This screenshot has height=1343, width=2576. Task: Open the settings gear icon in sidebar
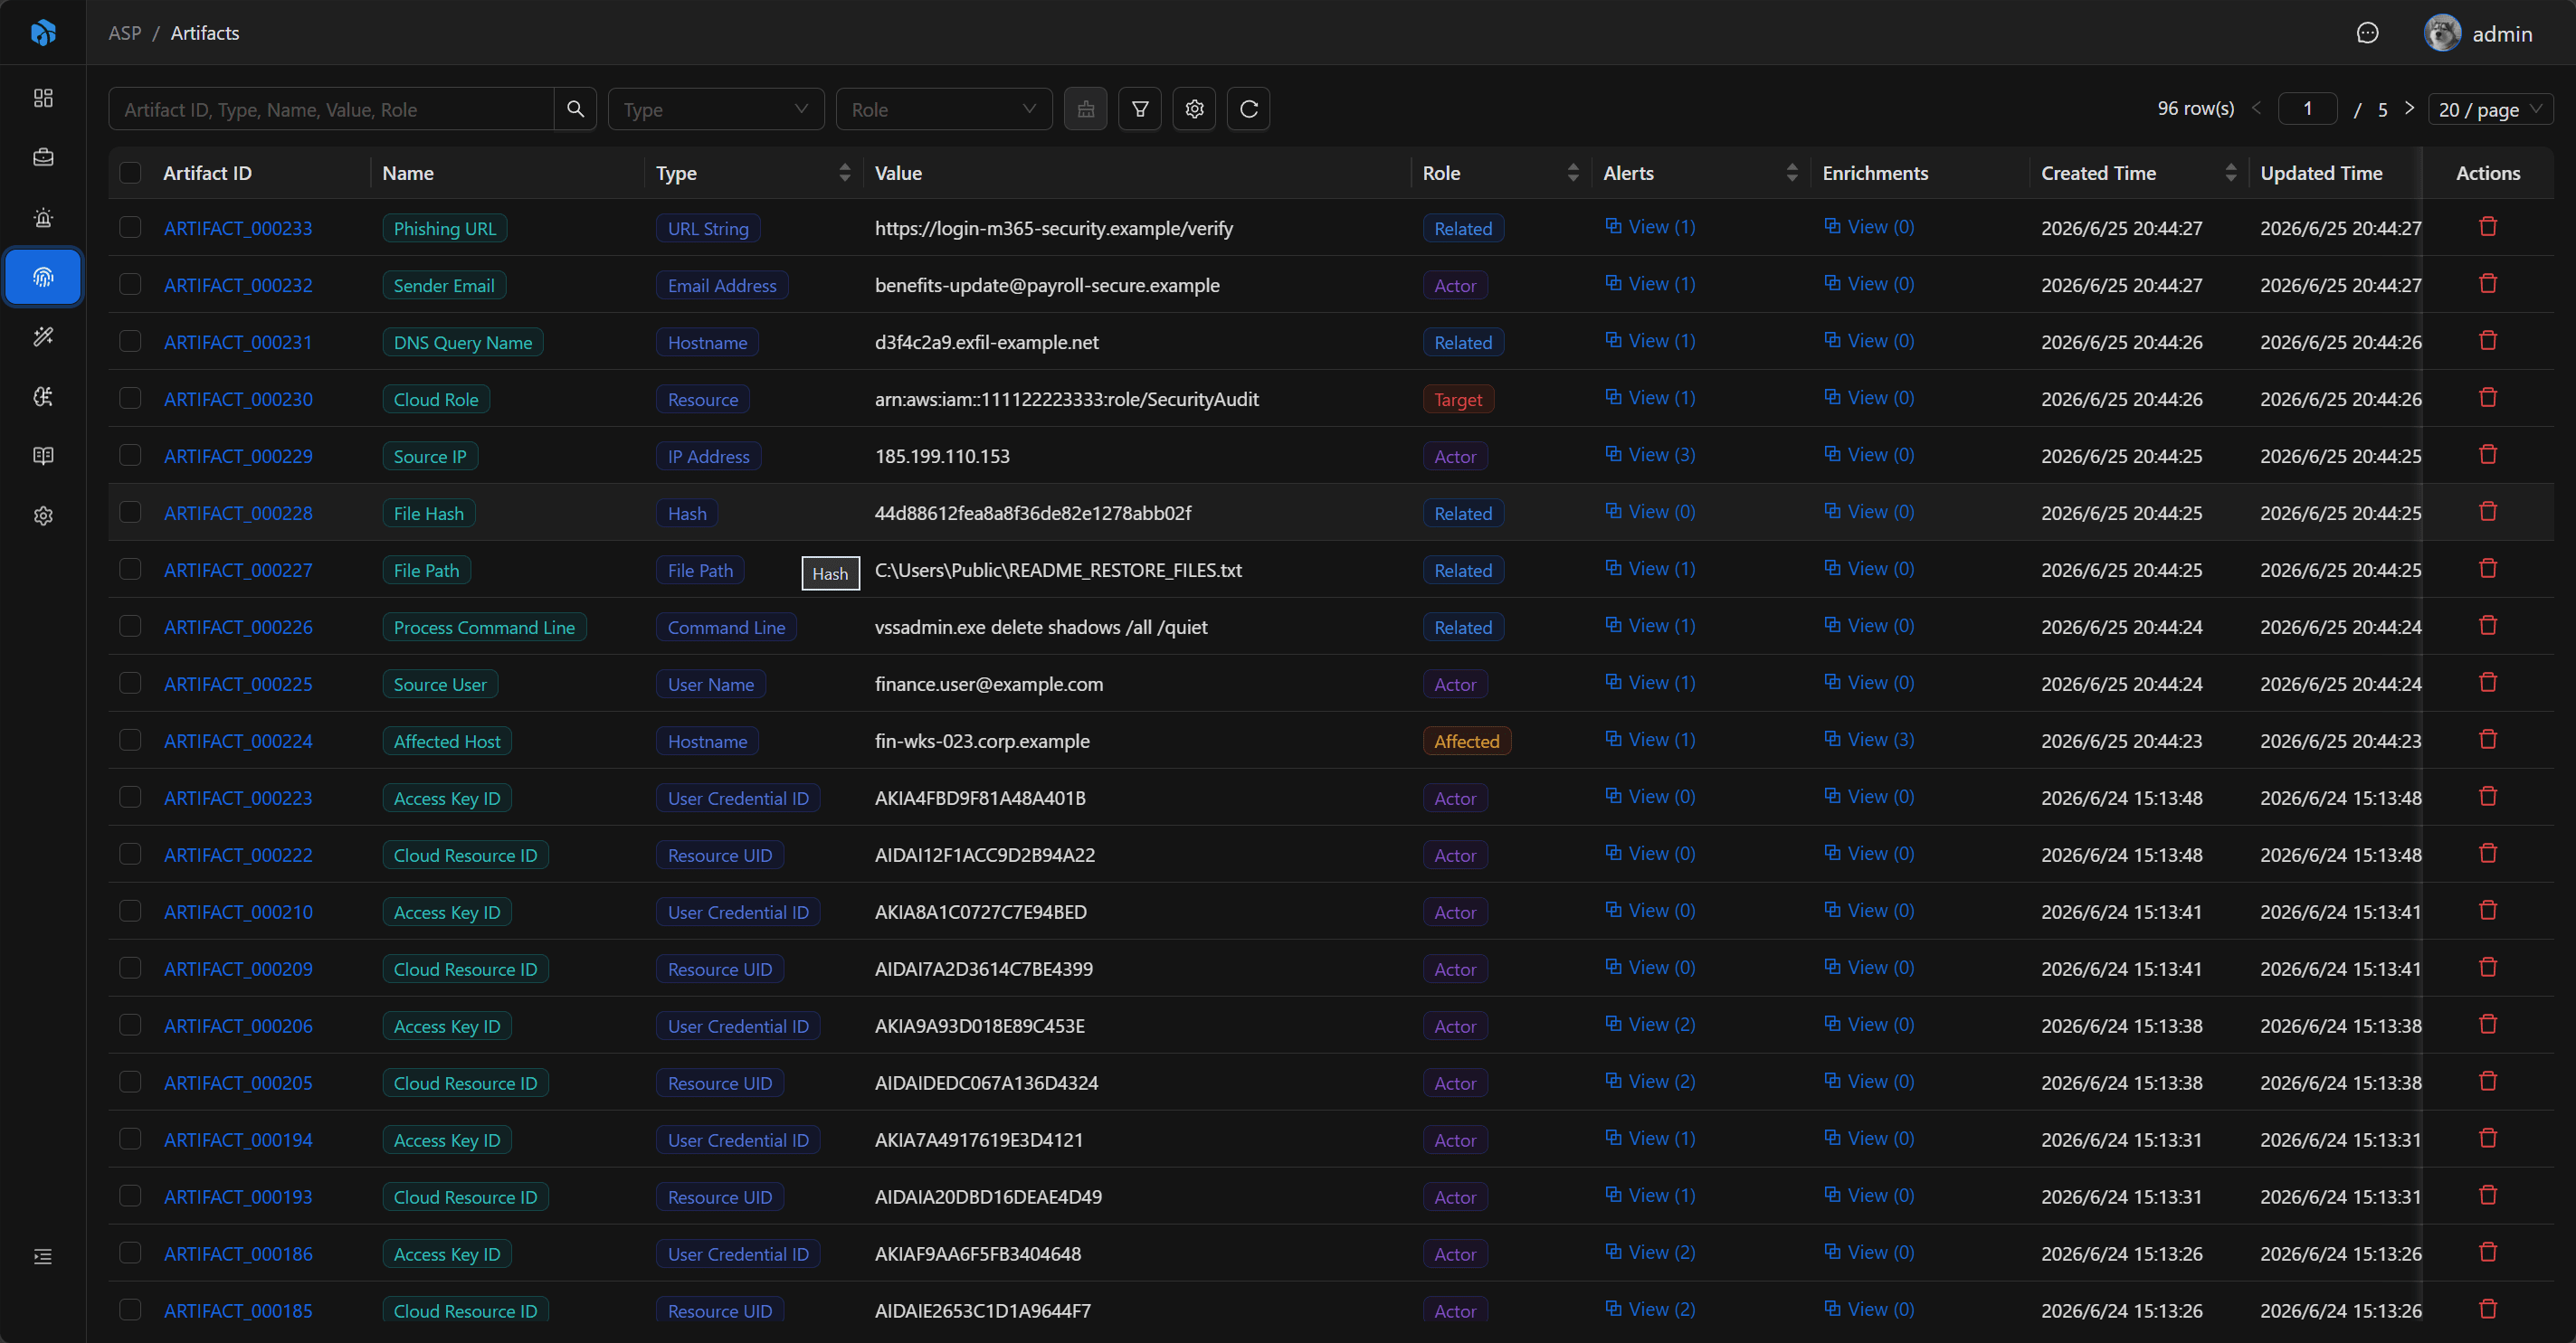tap(43, 515)
